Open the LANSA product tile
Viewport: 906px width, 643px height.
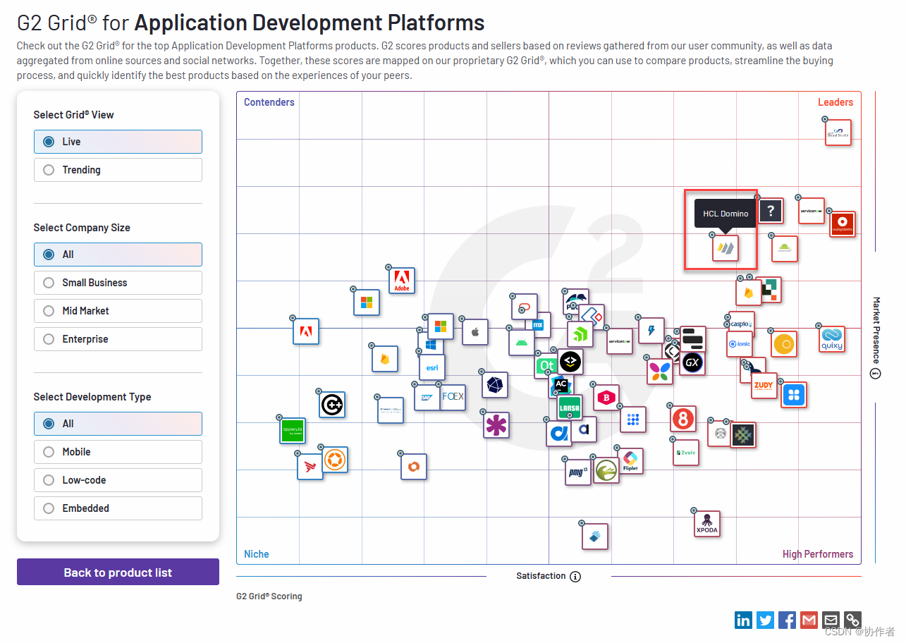569,408
